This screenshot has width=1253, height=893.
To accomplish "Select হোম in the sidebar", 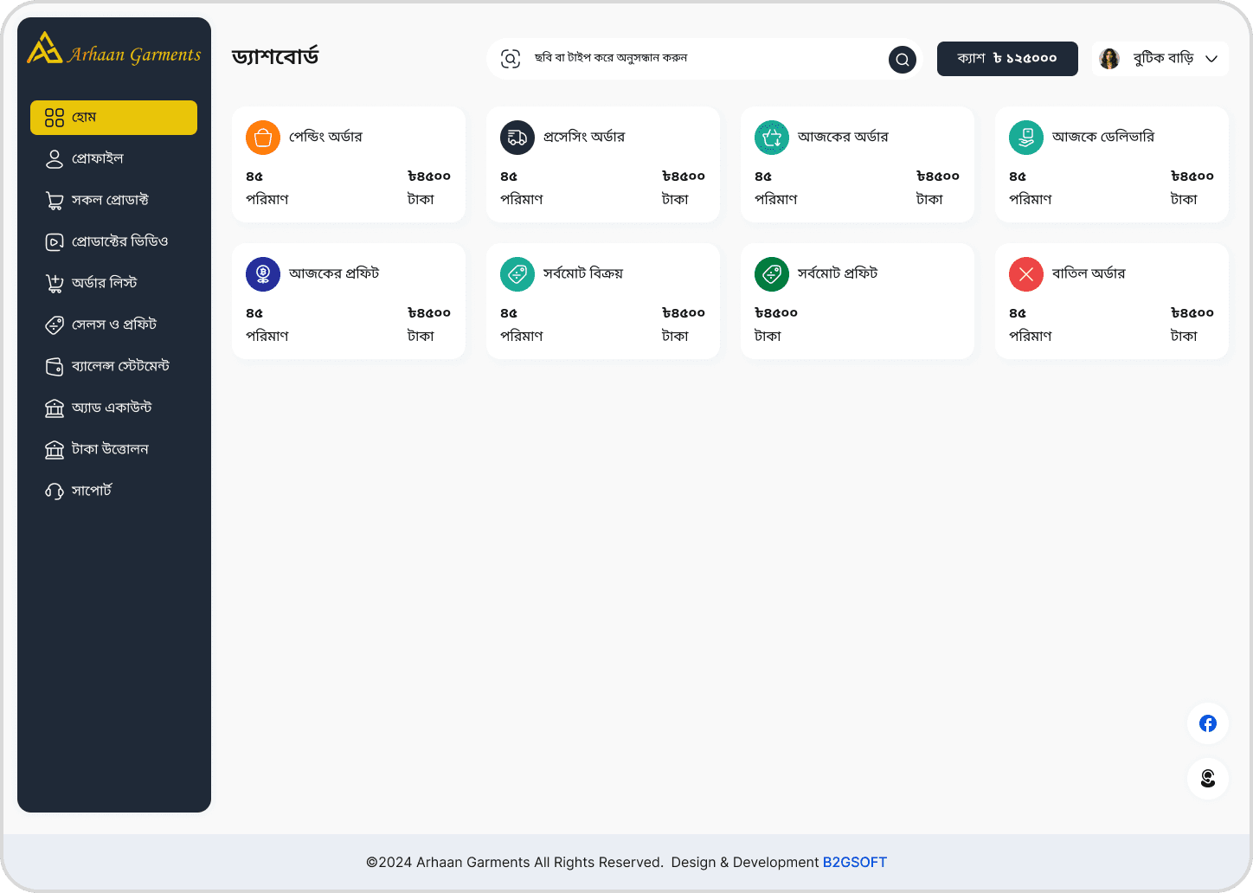I will [x=113, y=118].
